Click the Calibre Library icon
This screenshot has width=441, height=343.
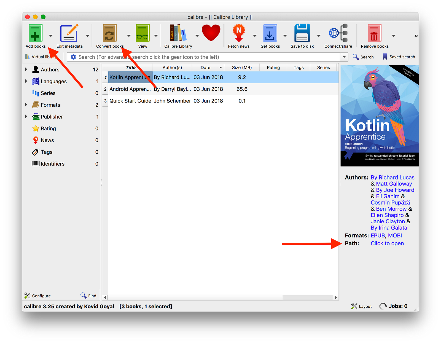click(178, 33)
